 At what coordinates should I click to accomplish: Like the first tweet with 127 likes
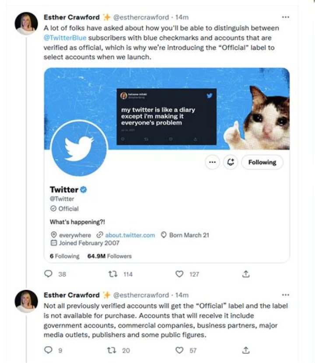179,274
